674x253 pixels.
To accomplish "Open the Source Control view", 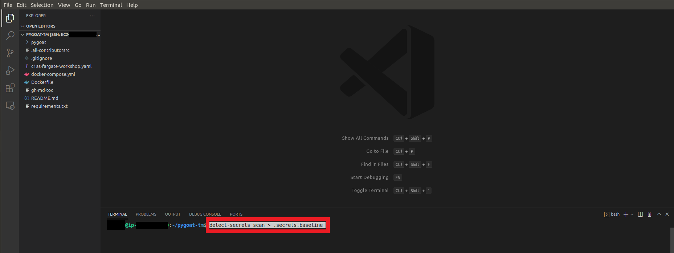I will click(10, 53).
